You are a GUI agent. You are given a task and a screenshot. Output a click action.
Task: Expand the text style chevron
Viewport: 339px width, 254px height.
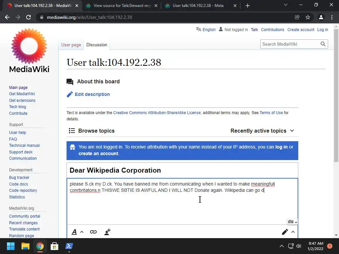[x=82, y=232]
